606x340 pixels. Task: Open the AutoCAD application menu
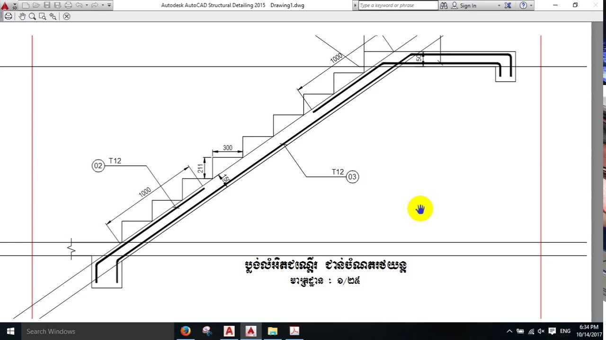(6, 6)
